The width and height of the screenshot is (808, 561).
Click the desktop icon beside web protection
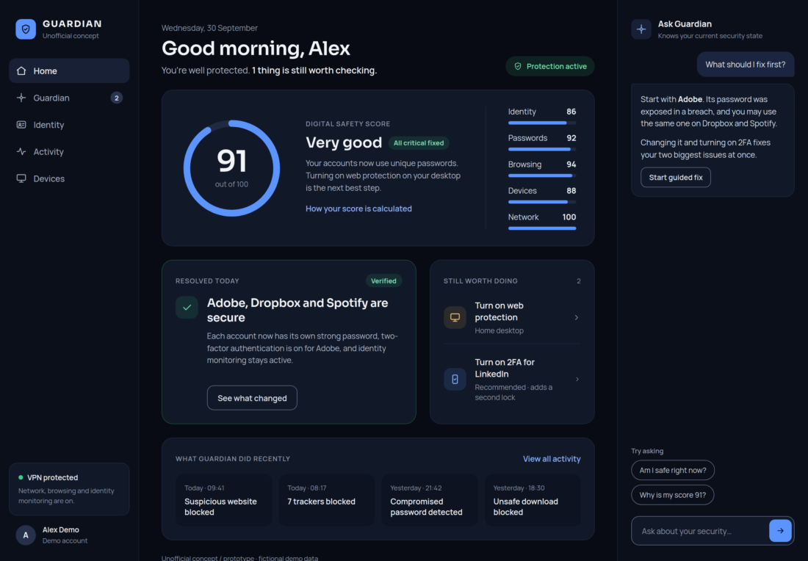click(x=455, y=317)
